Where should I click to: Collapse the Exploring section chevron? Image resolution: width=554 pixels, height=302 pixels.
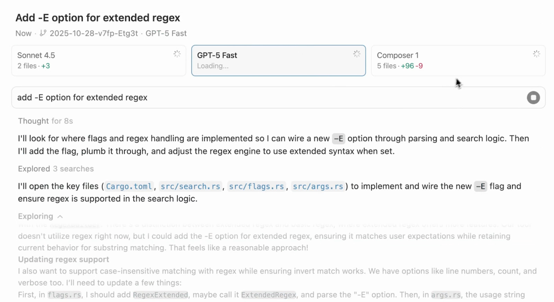click(x=60, y=217)
